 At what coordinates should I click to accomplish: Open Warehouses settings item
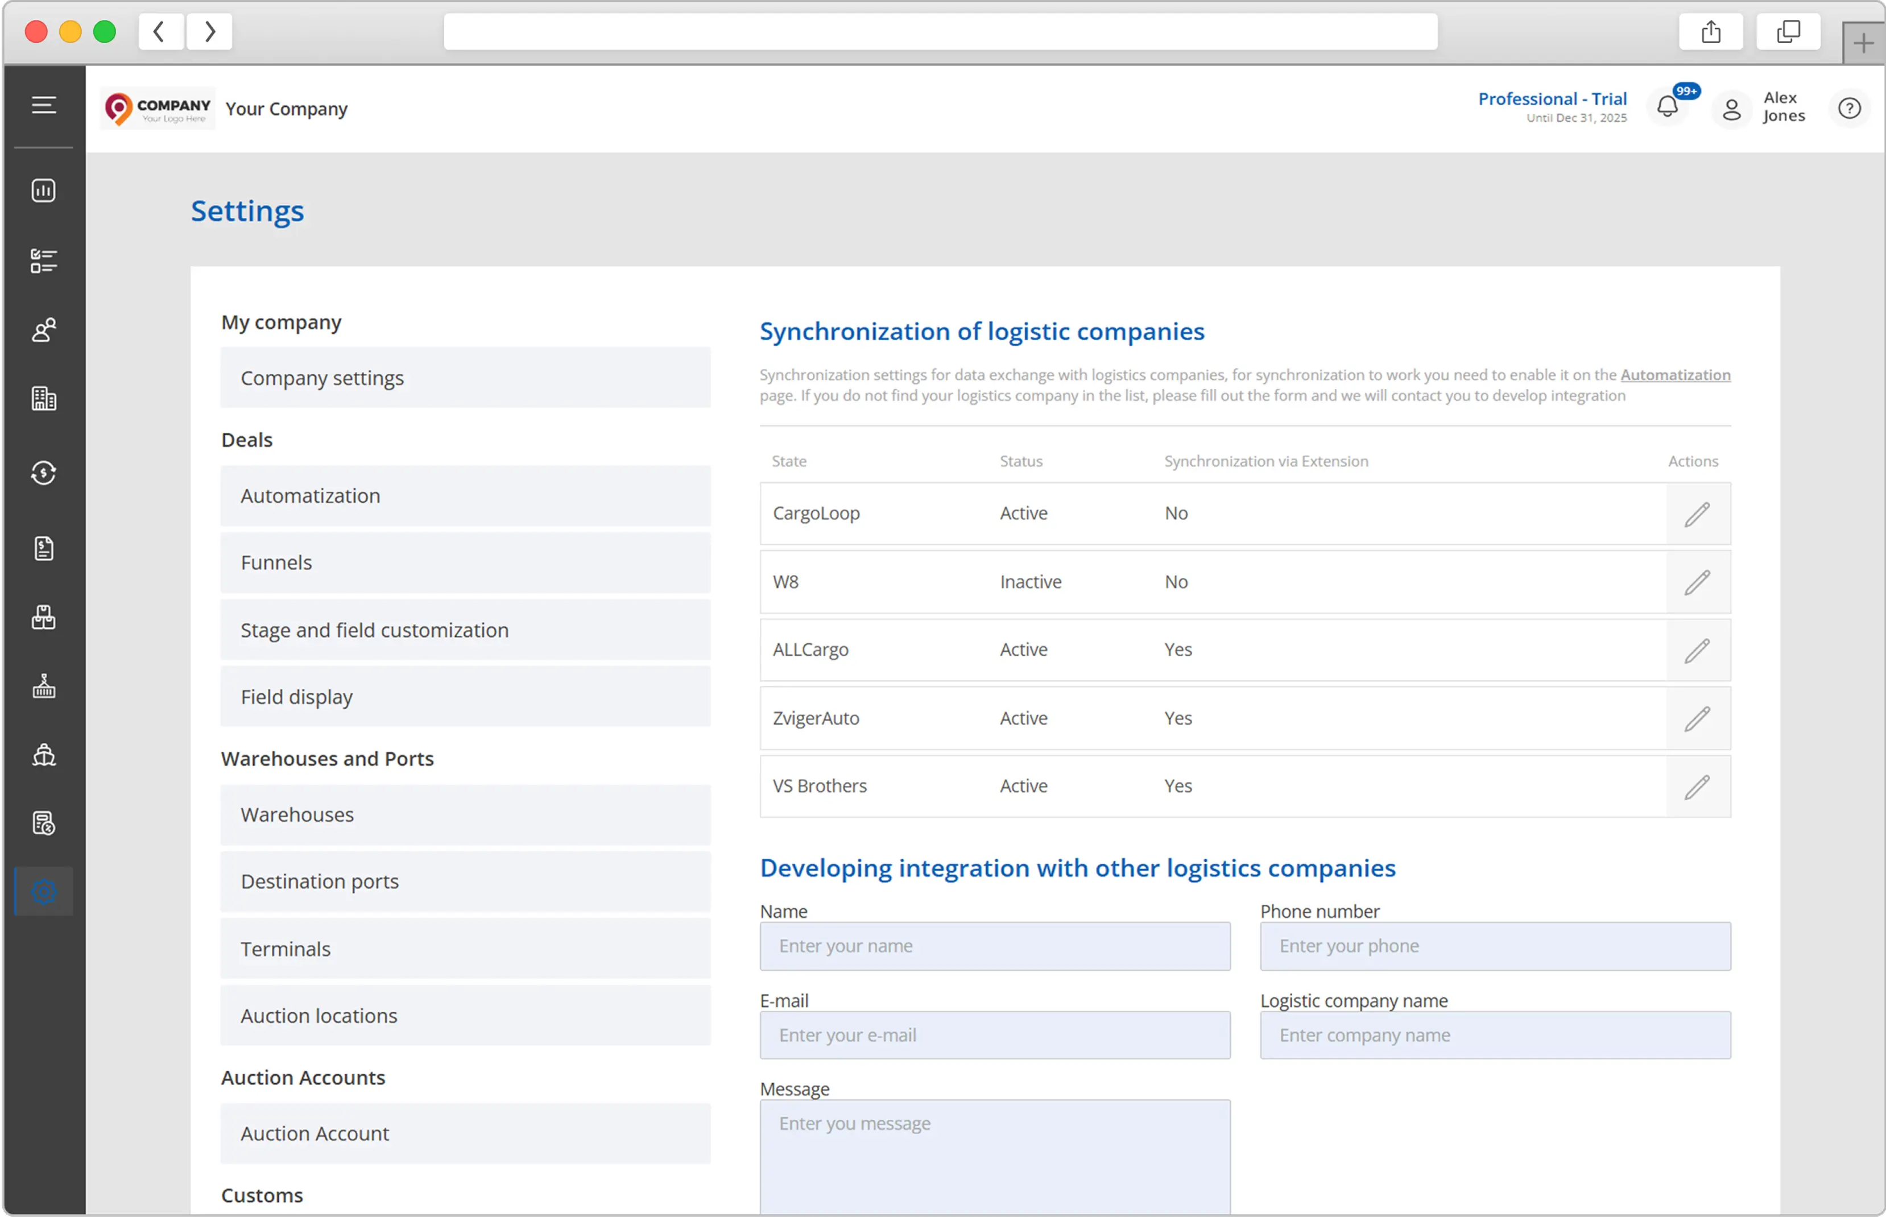tap(465, 815)
